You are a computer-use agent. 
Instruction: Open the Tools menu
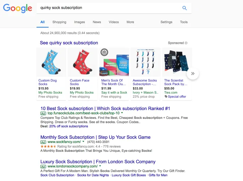click(184, 22)
